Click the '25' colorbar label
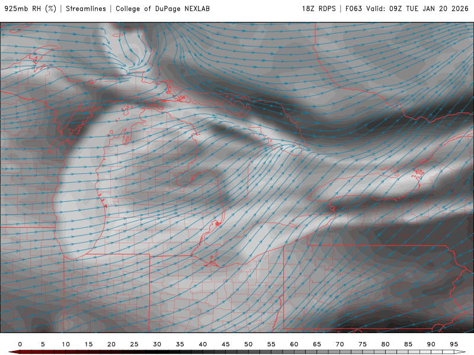Screen dimensions: 474x355 coord(134,344)
